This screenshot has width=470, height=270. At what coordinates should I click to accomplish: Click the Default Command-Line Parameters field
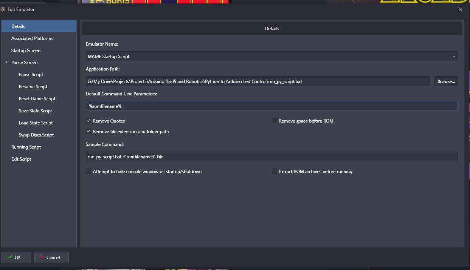pos(272,106)
